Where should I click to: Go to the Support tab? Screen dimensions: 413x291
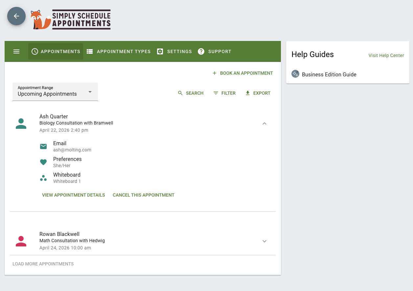[215, 51]
